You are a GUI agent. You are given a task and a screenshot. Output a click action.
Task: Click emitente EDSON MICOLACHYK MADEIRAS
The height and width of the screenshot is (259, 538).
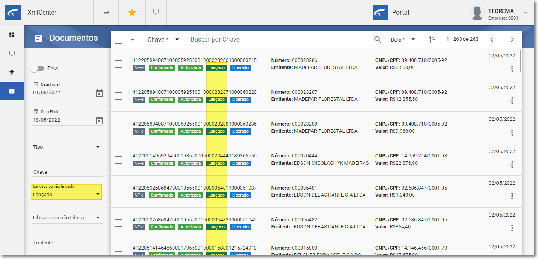331,163
